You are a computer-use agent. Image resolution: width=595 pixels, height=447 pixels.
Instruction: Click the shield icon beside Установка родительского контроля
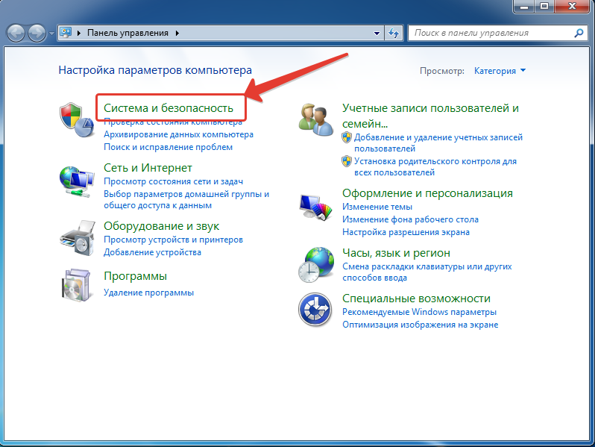point(347,161)
